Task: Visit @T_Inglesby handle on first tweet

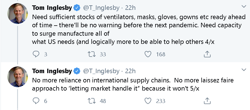Action: tap(101, 8)
